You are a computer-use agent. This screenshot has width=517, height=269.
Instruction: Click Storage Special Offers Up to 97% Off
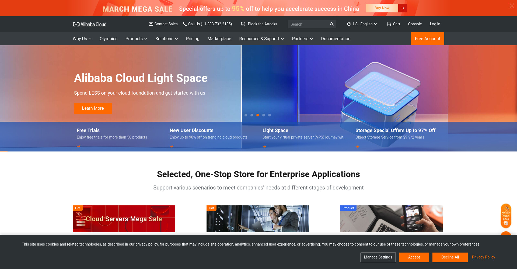(x=395, y=130)
